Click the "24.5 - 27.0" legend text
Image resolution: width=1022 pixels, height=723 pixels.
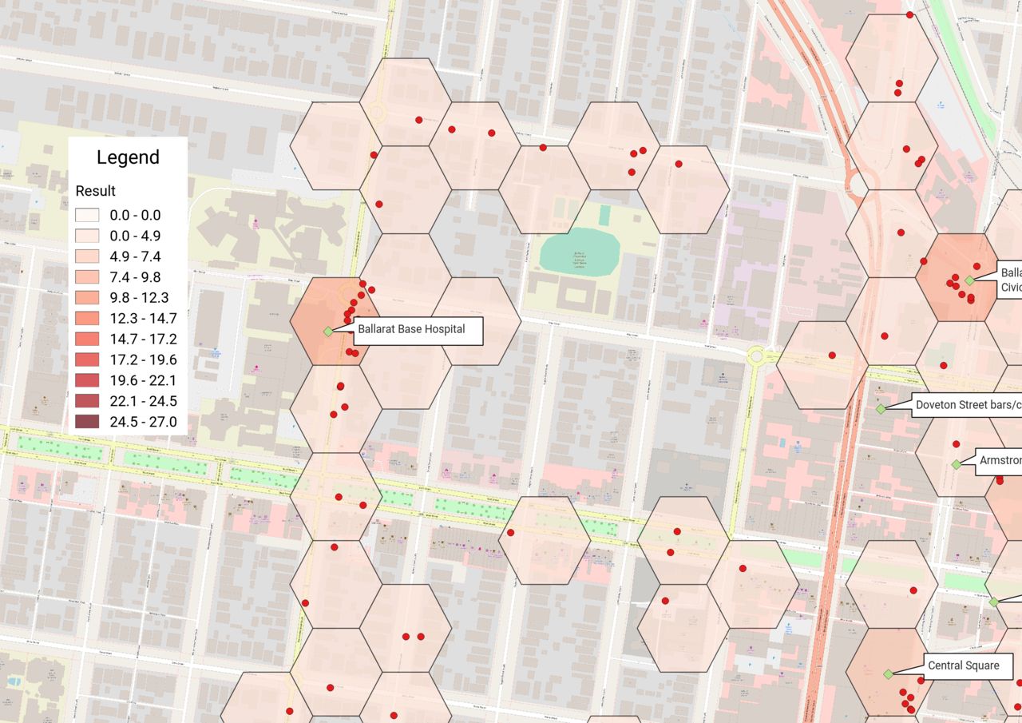tap(143, 422)
